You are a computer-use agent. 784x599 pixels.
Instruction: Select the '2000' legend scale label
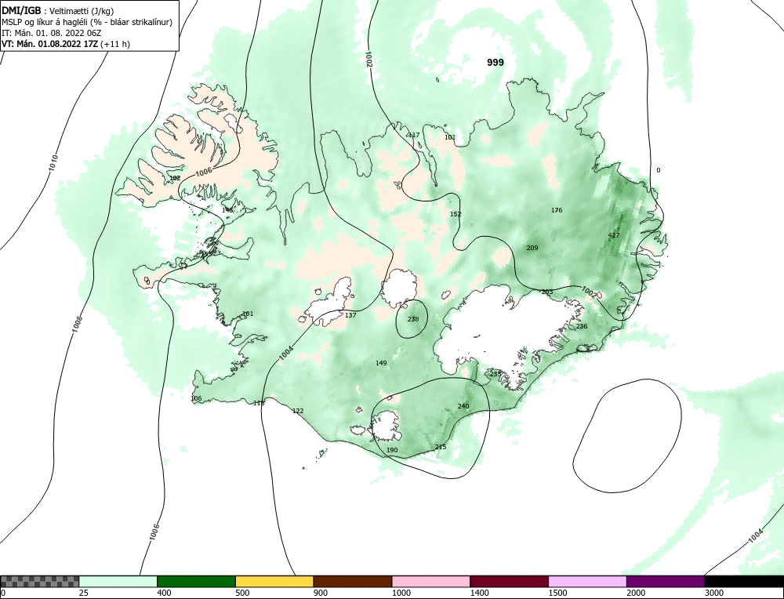635,593
